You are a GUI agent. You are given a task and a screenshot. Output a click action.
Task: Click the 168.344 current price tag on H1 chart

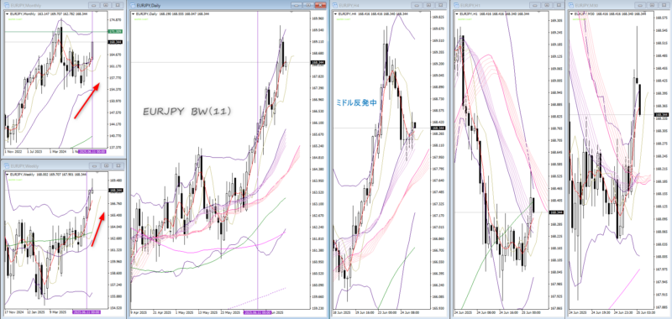point(556,212)
